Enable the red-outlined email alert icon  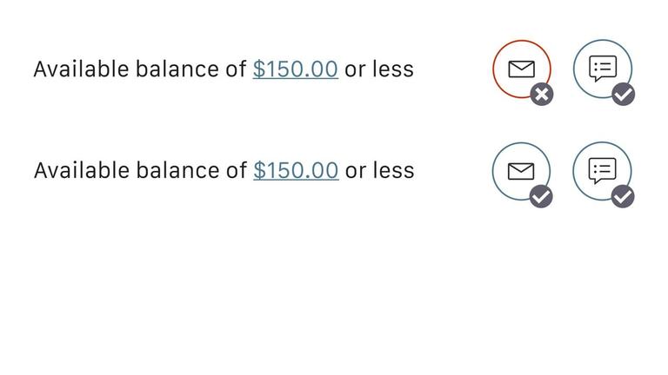521,69
